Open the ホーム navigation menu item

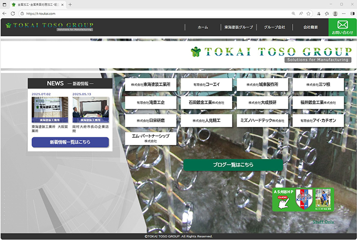203,28
